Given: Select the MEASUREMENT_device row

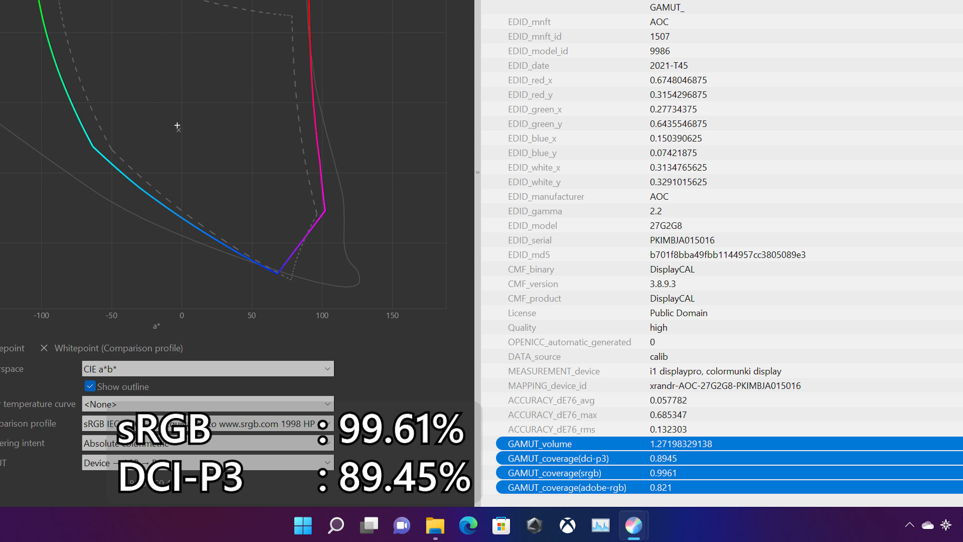Looking at the screenshot, I should (722, 371).
